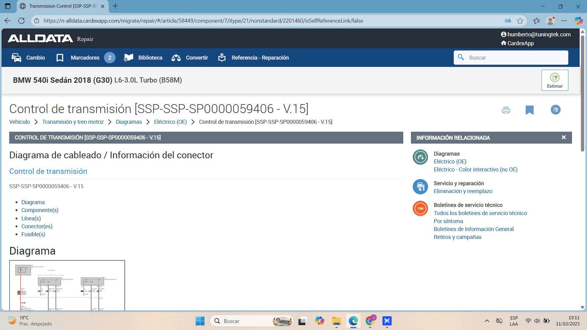Image resolution: width=587 pixels, height=330 pixels.
Task: Click the blue bookmark icon
Action: tap(530, 110)
